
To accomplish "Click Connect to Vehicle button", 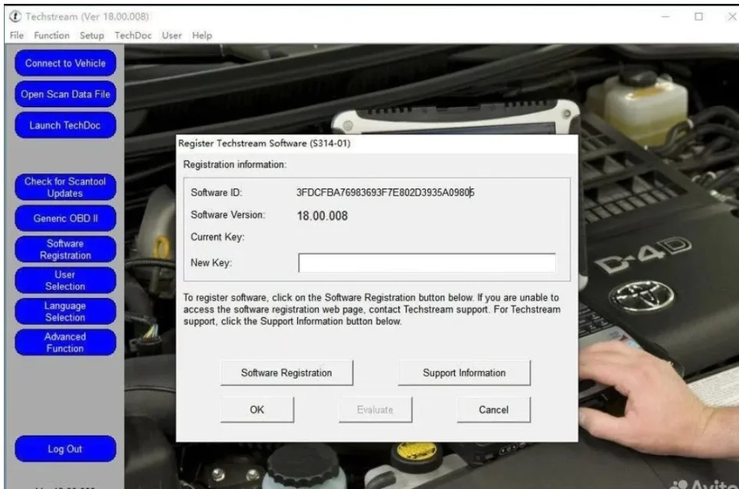I will point(65,63).
